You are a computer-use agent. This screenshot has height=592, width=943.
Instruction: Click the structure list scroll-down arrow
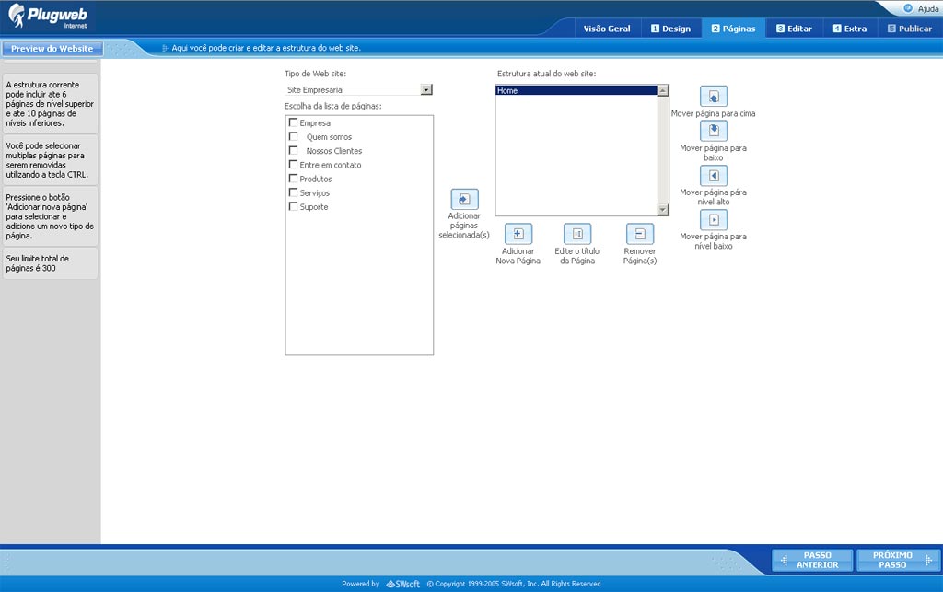point(663,209)
